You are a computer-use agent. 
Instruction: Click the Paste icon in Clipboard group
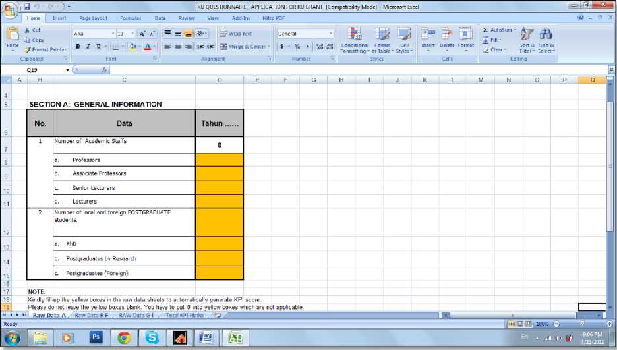[x=13, y=37]
